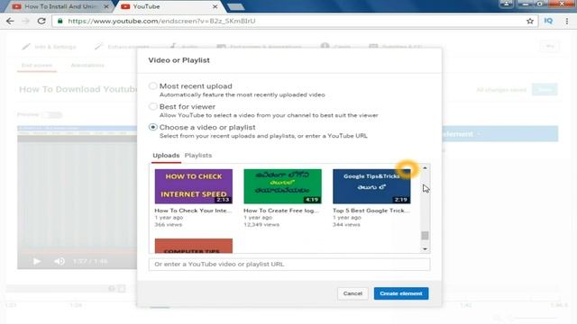
Task: Pick the Computer Tips video thumbnail
Action: (x=194, y=246)
